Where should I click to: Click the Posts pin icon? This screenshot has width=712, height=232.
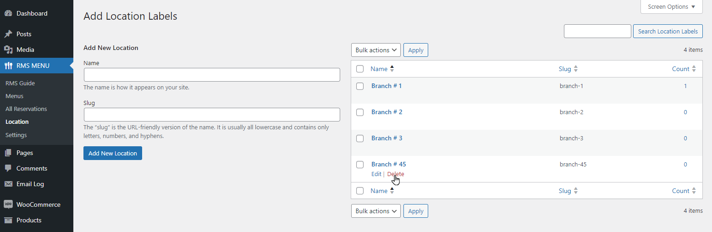point(8,34)
